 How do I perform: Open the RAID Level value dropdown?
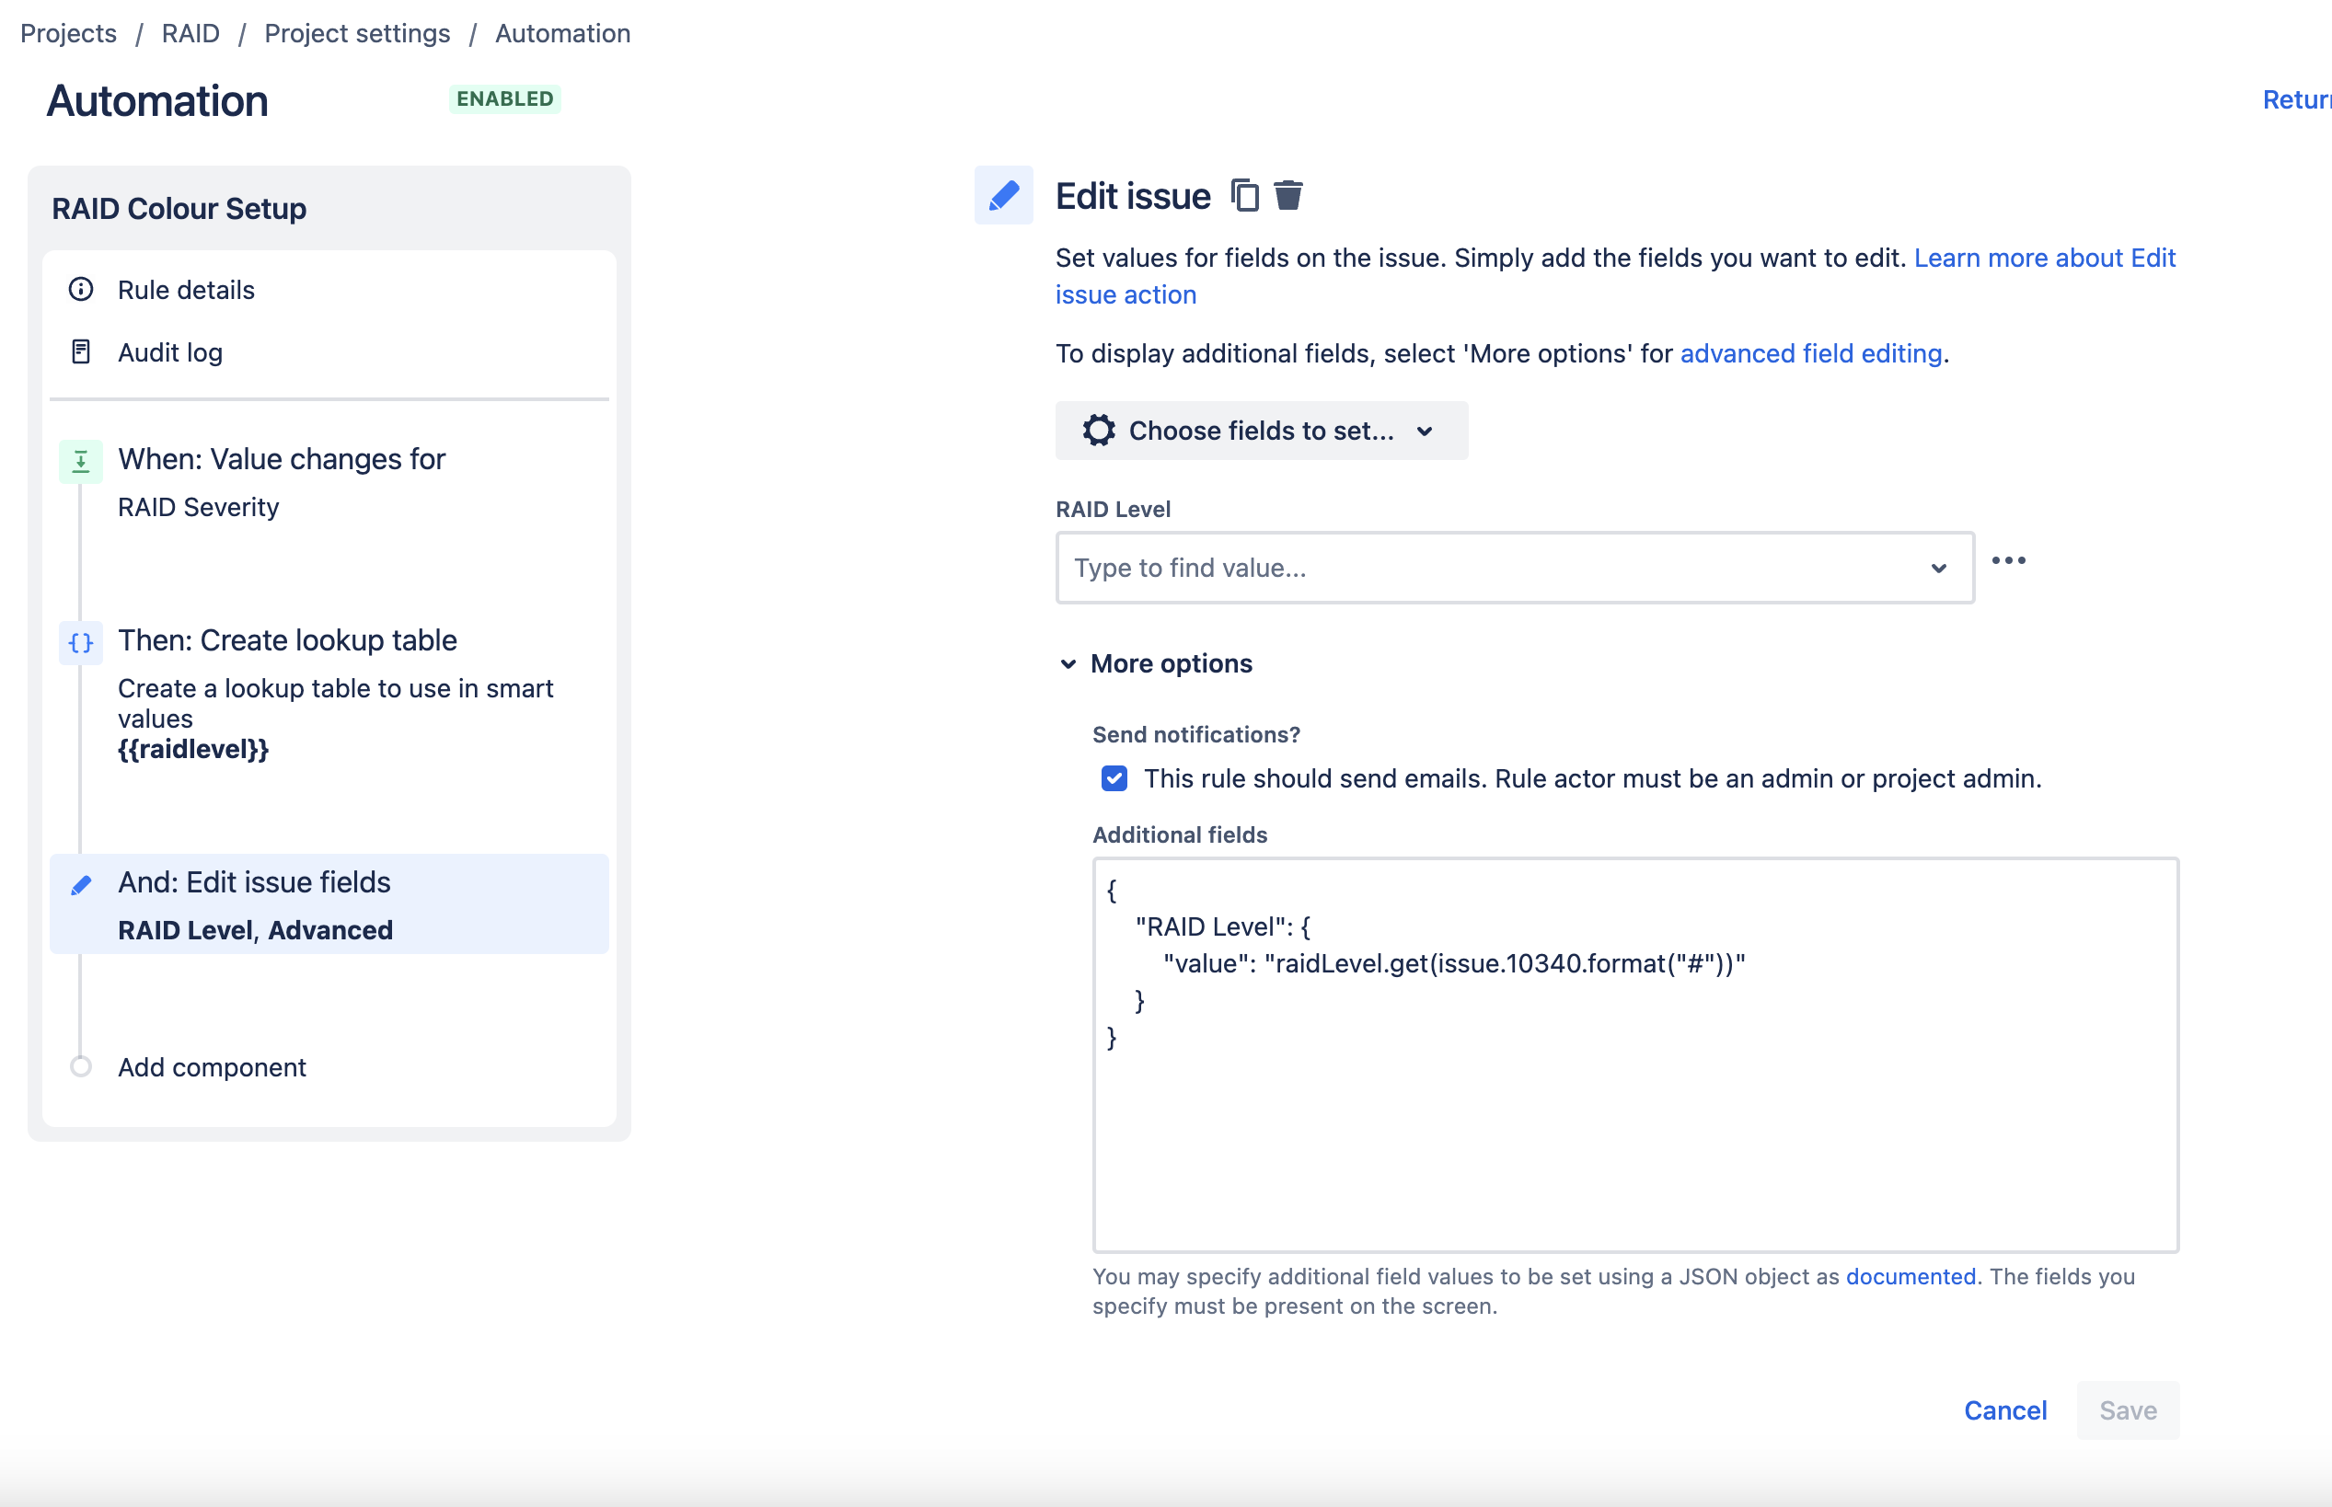click(1939, 568)
